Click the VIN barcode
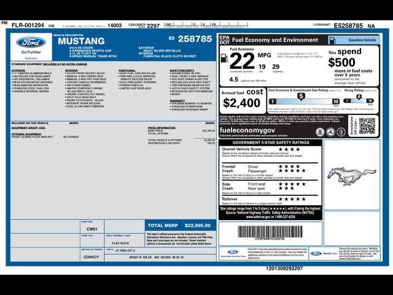The width and height of the screenshot is (393, 295). pos(270,232)
